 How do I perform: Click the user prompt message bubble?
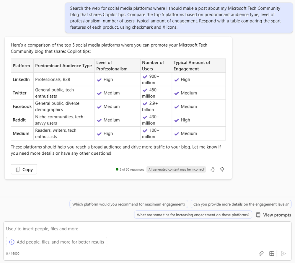(179, 18)
